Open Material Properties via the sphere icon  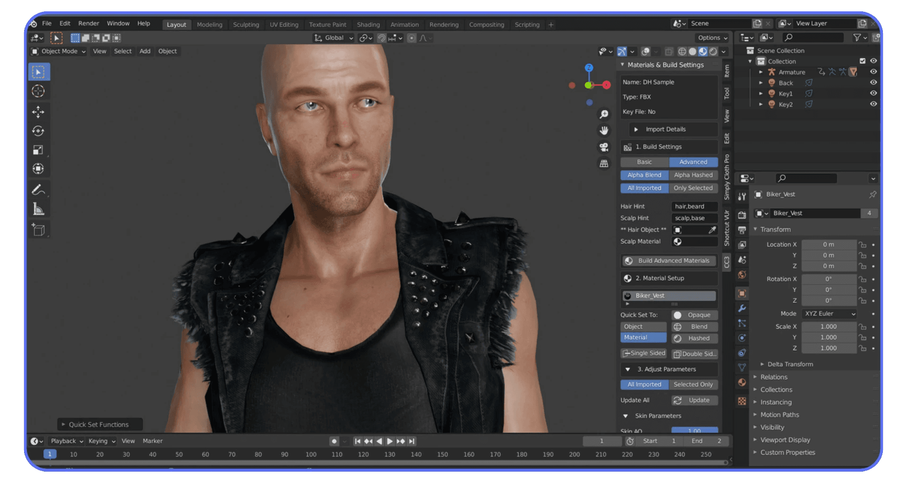pyautogui.click(x=742, y=382)
